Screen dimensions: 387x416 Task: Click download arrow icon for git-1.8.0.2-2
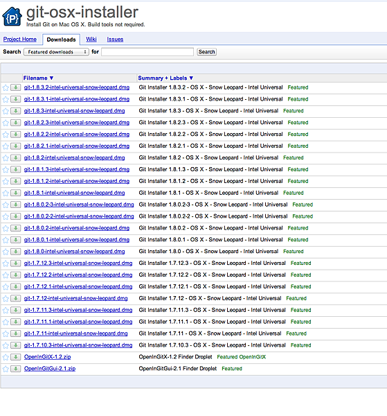pos(16,216)
